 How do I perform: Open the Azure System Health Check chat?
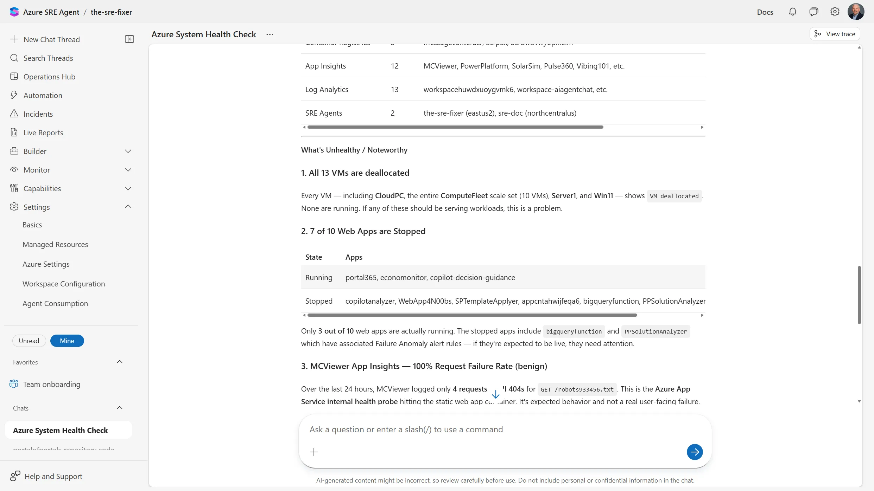point(69,430)
